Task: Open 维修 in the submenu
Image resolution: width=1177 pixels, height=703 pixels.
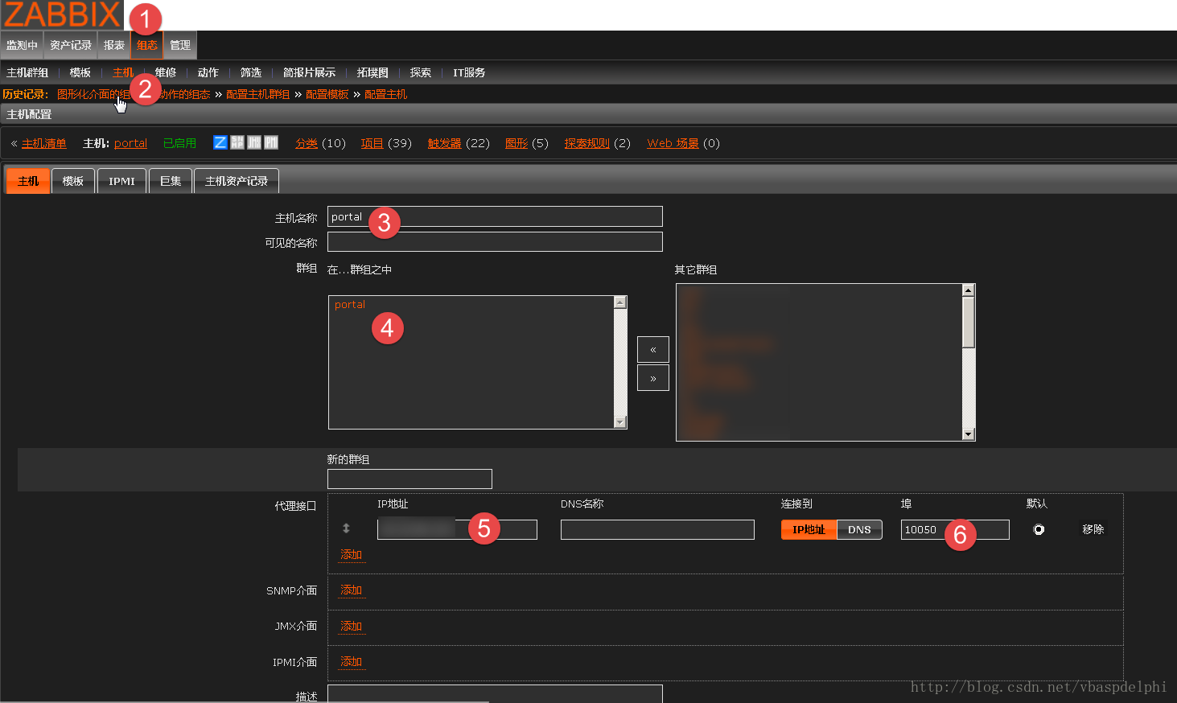Action: pos(166,72)
